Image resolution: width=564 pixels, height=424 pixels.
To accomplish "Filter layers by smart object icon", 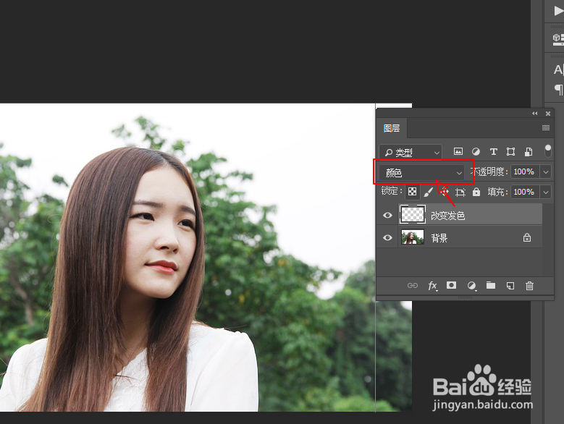I will (x=528, y=151).
